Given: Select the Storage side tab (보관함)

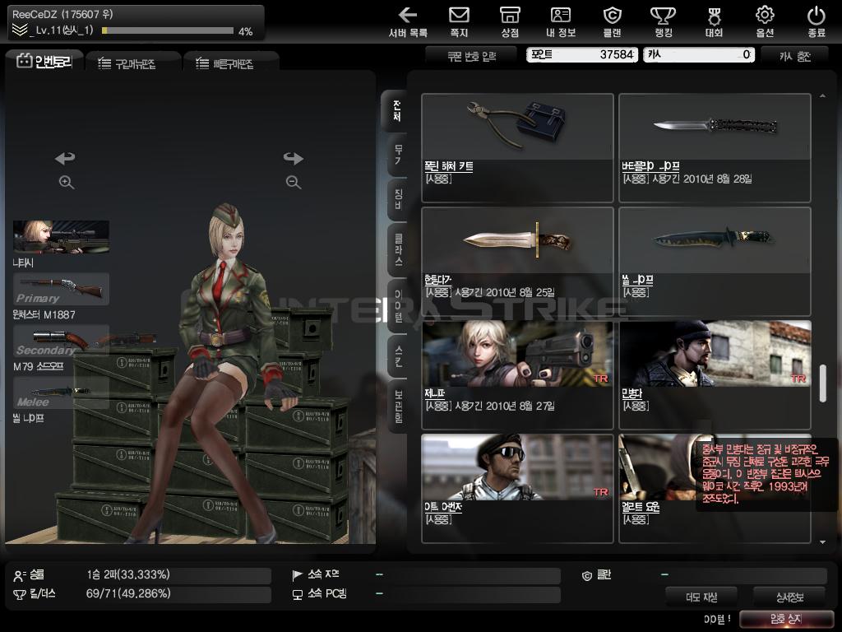Looking at the screenshot, I should (398, 406).
